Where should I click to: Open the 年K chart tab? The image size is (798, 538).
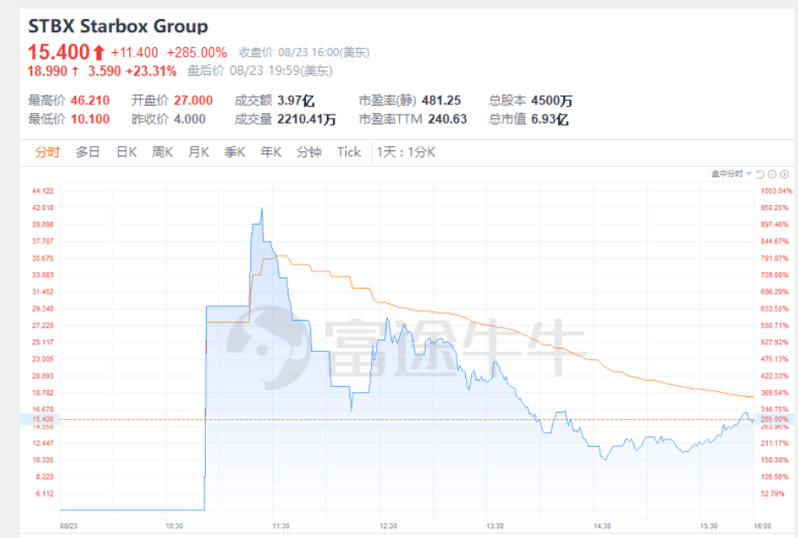pos(270,152)
